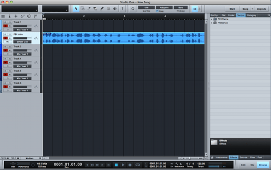This screenshot has height=170, width=271.
Task: Open FBI intro S/PDIF L+R input selector
Action: 22,42
